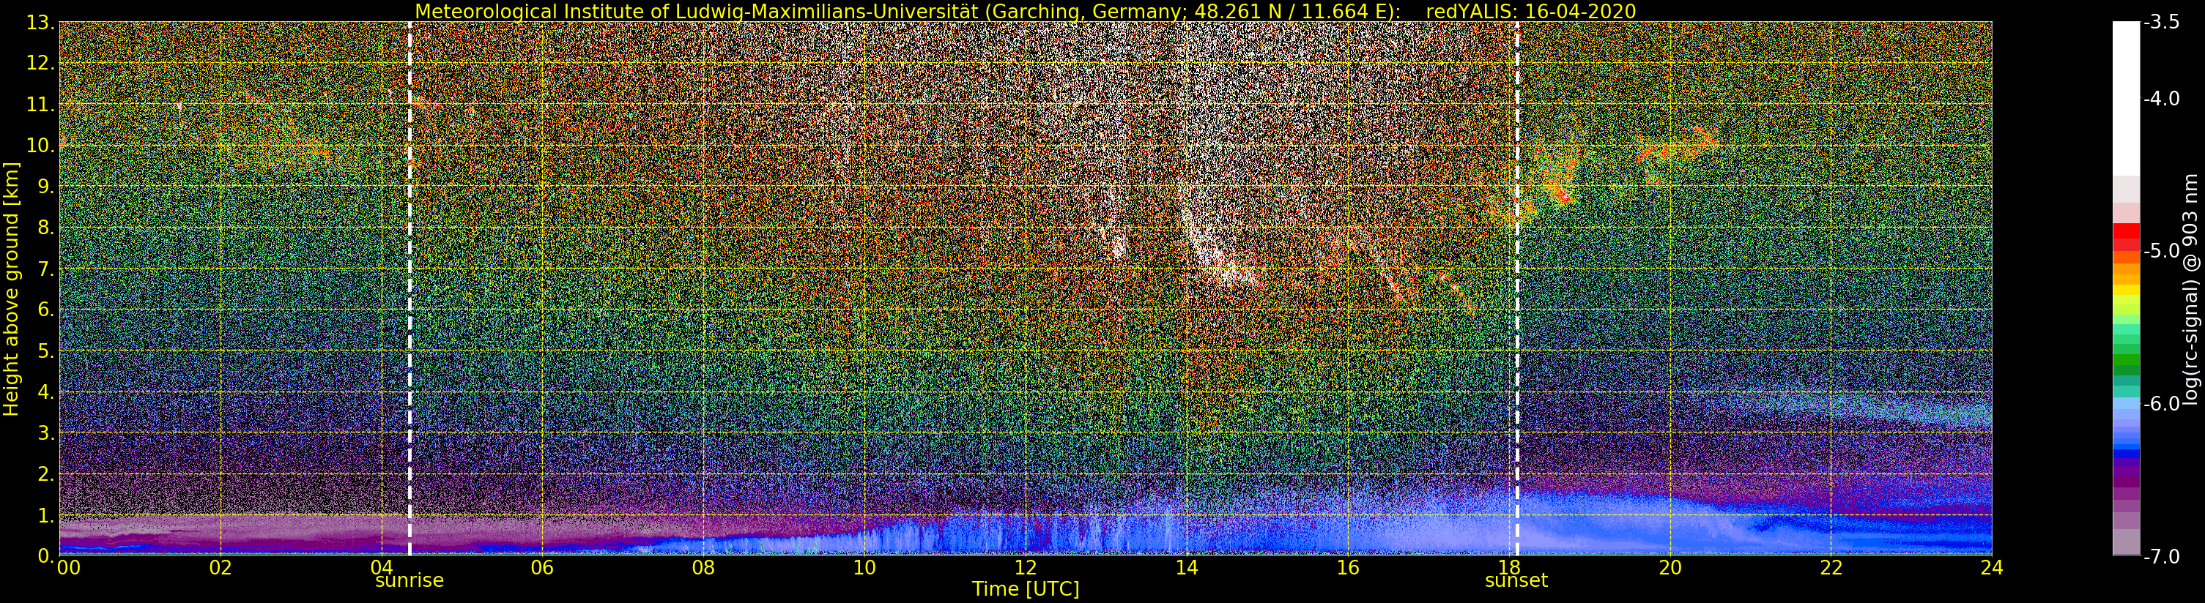Click the time axis tick label '06'
Viewport: 2205px width, 603px height.
click(543, 568)
